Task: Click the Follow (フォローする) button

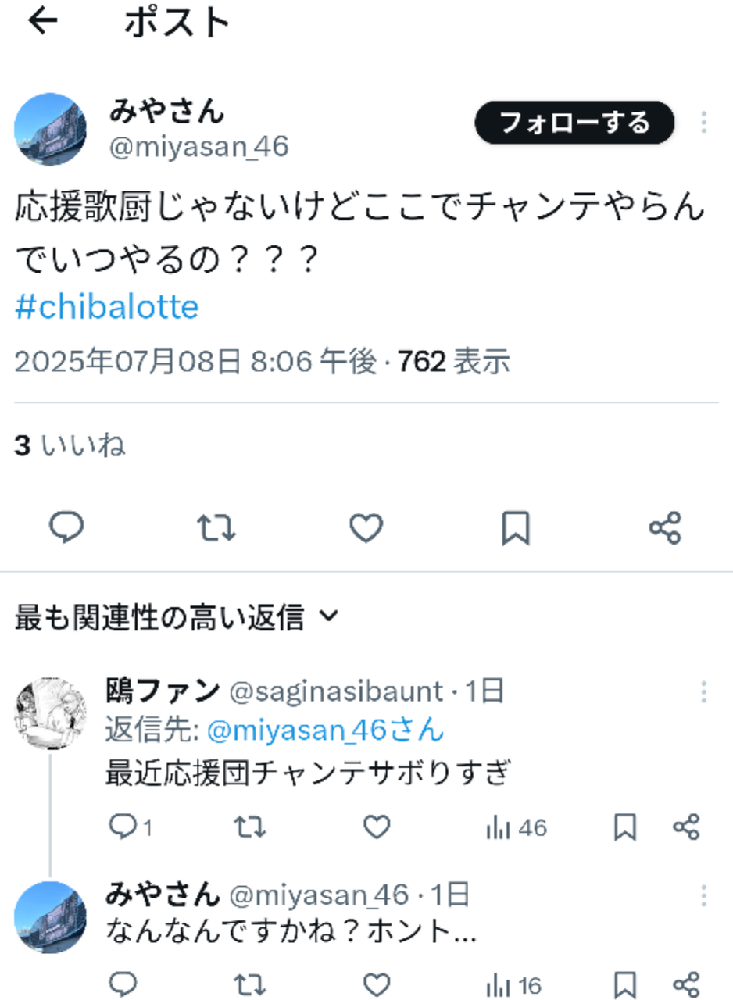Action: point(574,123)
